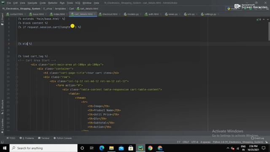Viewport: 270px width, 152px height.
Task: Switch to the views.py tab
Action: click(173, 14)
